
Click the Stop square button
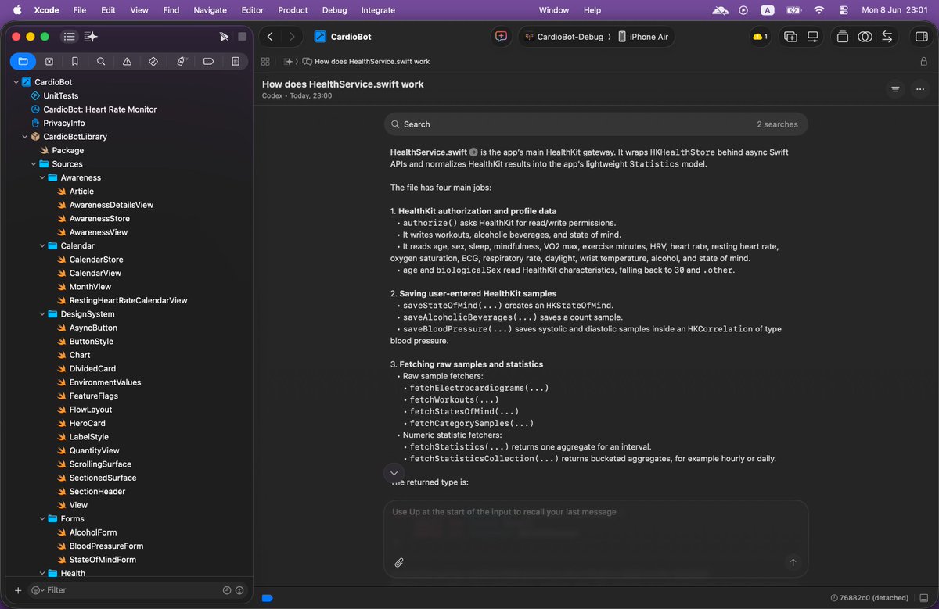click(x=243, y=37)
